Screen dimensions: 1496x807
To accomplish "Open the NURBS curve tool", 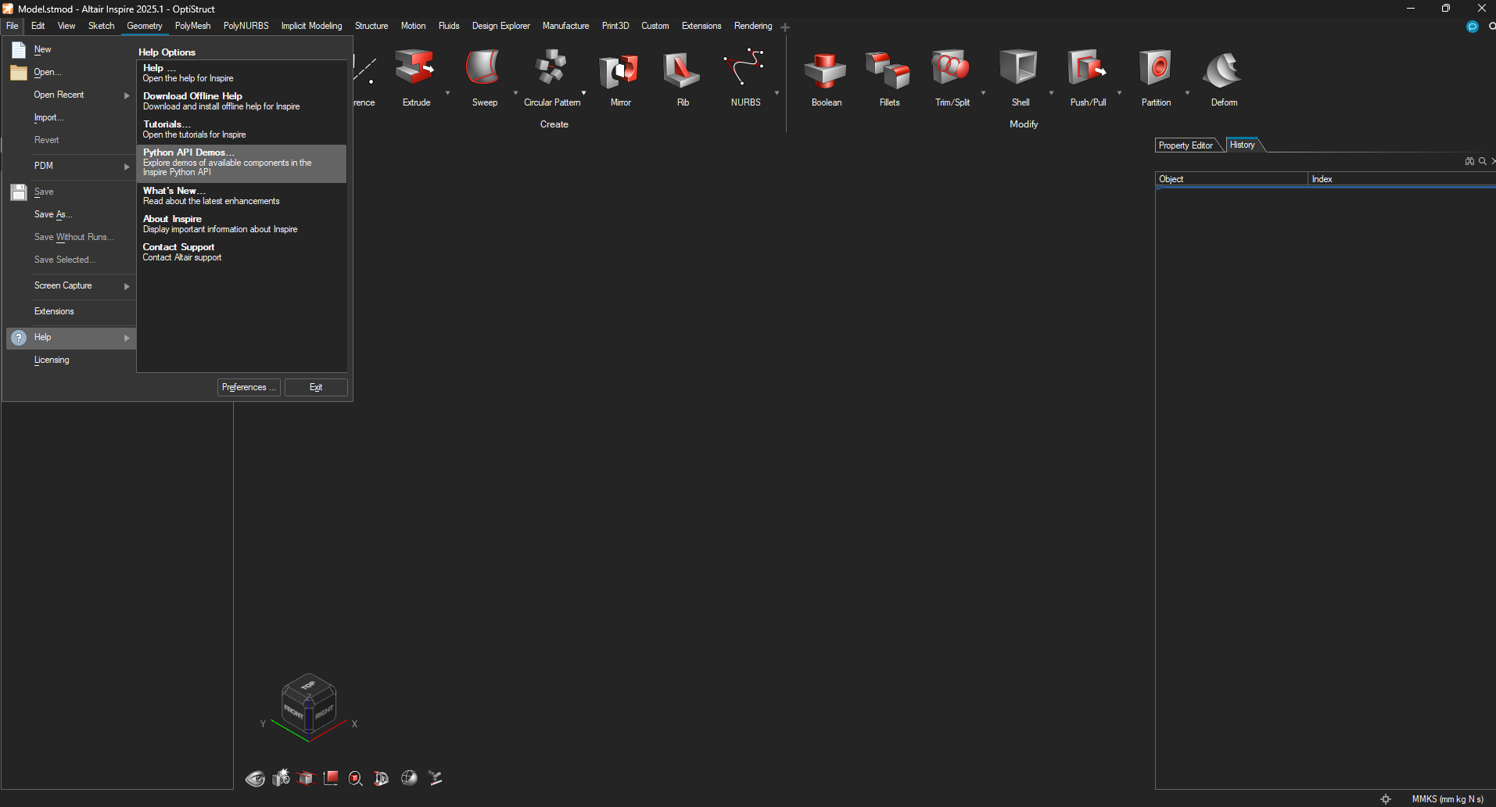I will [x=744, y=69].
